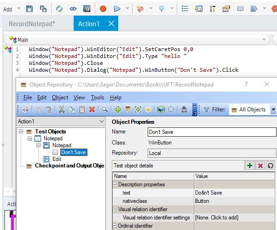The height and width of the screenshot is (230, 277).
Task: Click the restore circular arrow button
Action: pyautogui.click(x=271, y=166)
